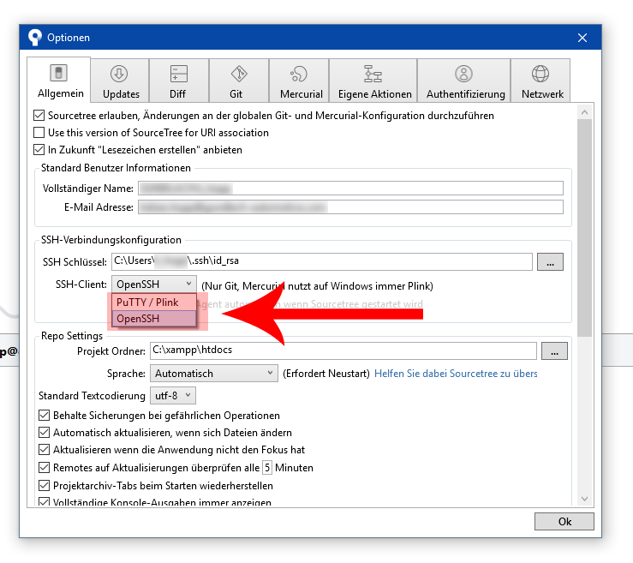Select PuTTY / Plink option
Viewport: 633px width, 563px height.
pyautogui.click(x=154, y=302)
